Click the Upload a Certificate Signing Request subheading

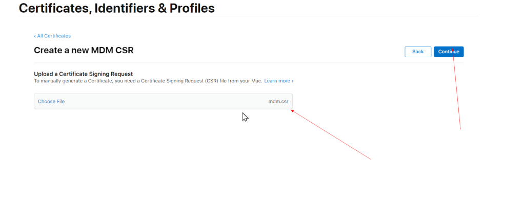coord(83,74)
